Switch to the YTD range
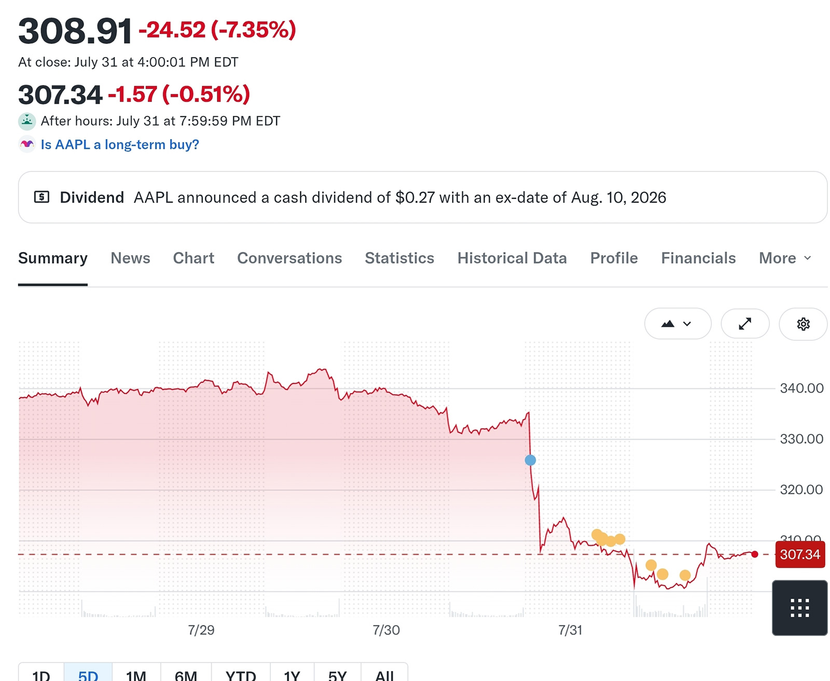830x681 pixels. [x=241, y=675]
